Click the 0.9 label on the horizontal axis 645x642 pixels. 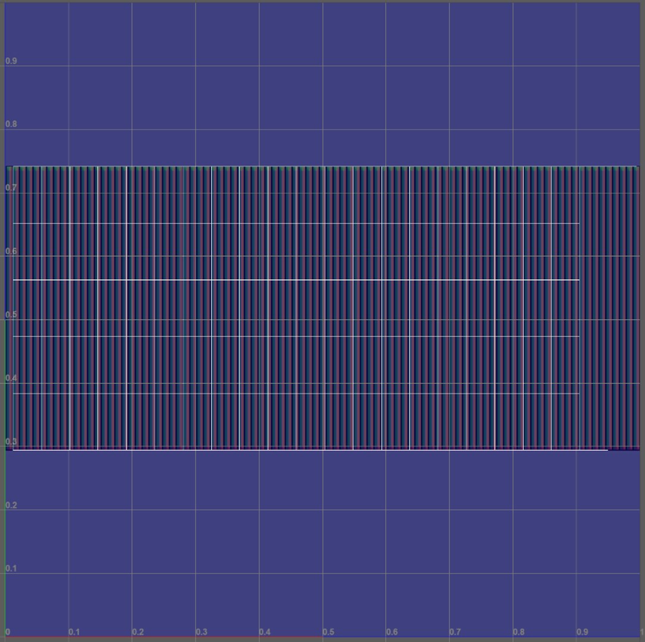582,632
